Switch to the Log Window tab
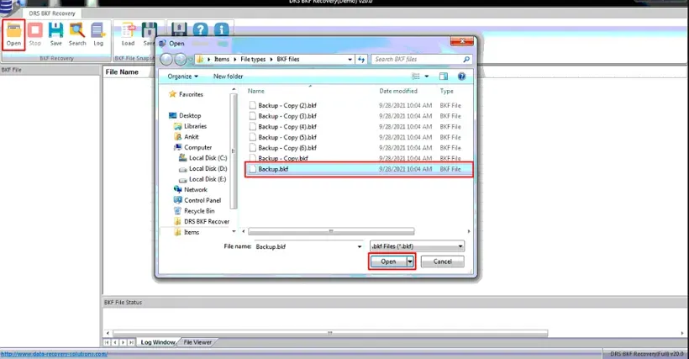Viewport: 689px width, 359px height. pyautogui.click(x=158, y=342)
